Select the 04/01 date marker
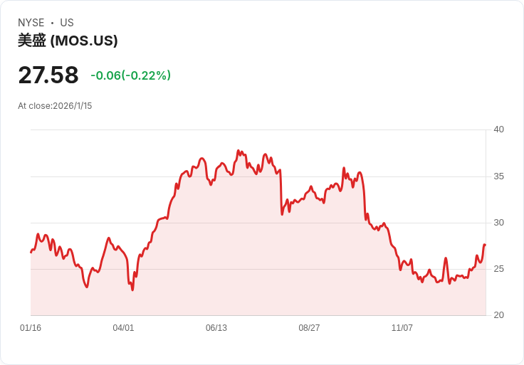 [123, 328]
